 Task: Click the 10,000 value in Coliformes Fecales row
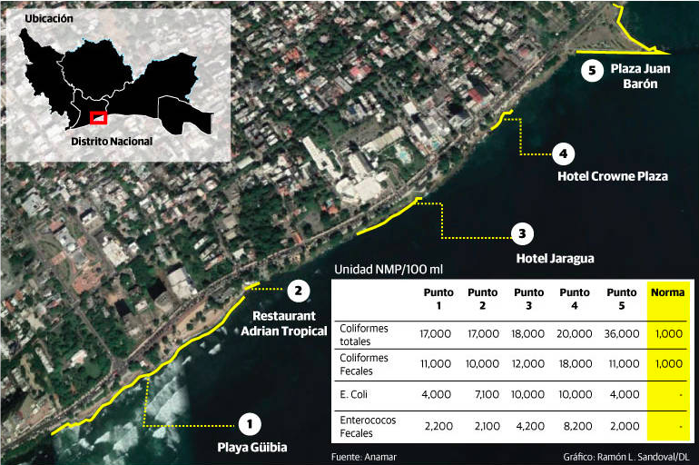click(482, 364)
